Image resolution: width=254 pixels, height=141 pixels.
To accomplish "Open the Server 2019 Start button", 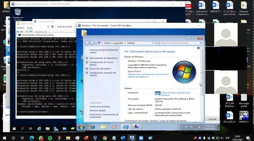I will click(x=14, y=129).
